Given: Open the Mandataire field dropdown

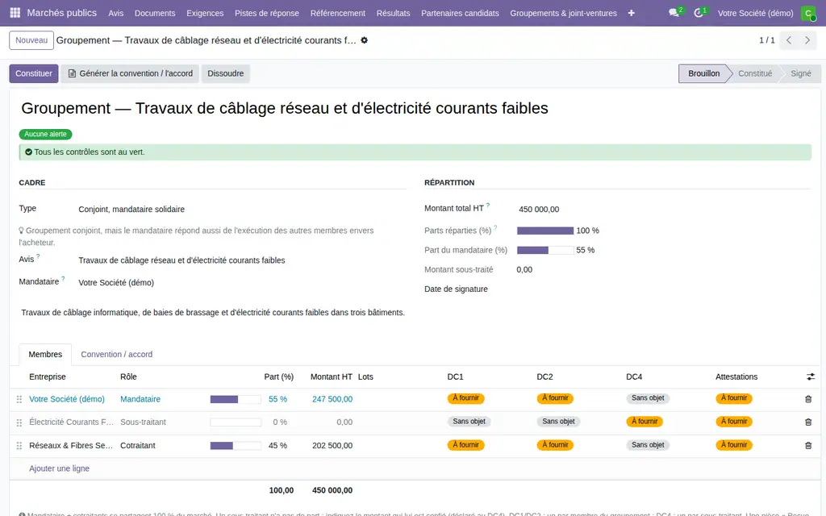Looking at the screenshot, I should point(242,283).
